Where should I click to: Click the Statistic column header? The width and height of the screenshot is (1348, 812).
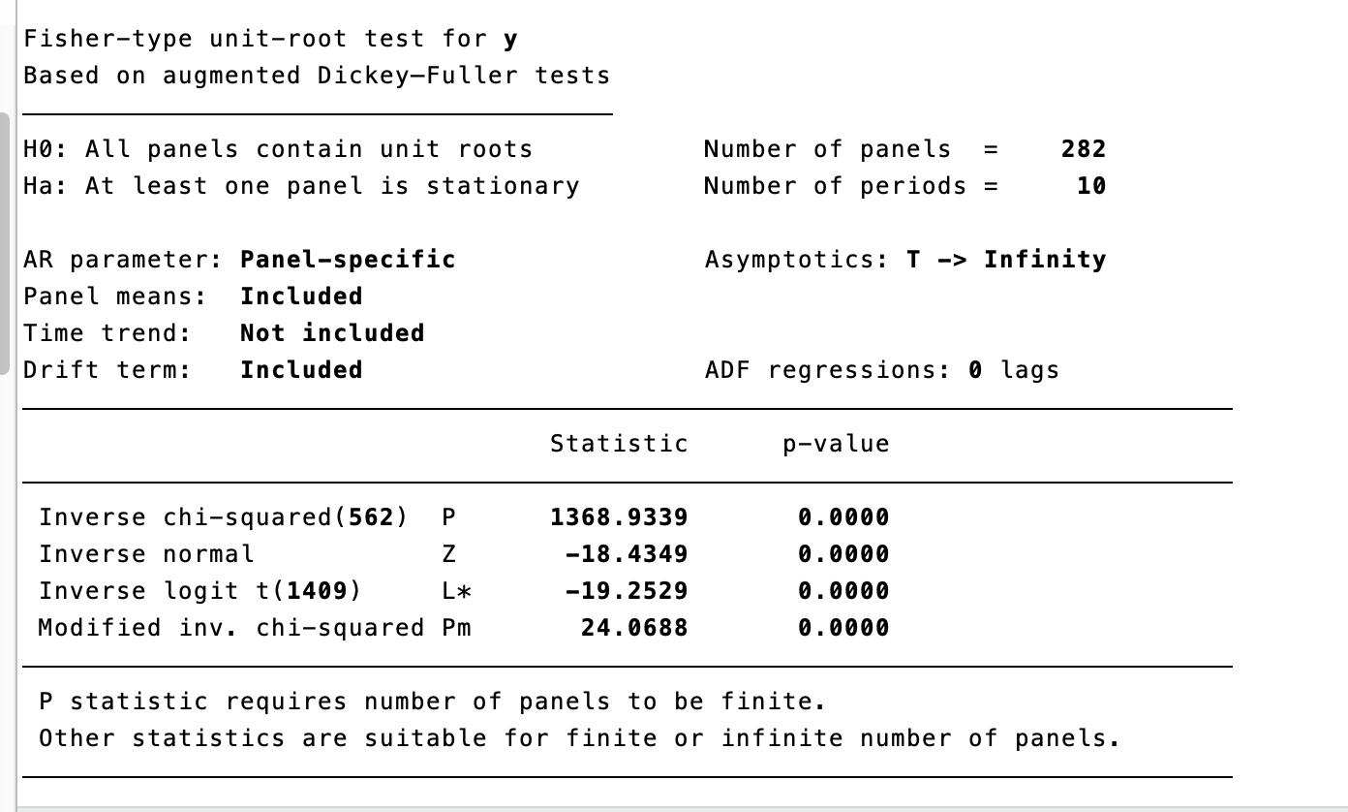(x=619, y=444)
